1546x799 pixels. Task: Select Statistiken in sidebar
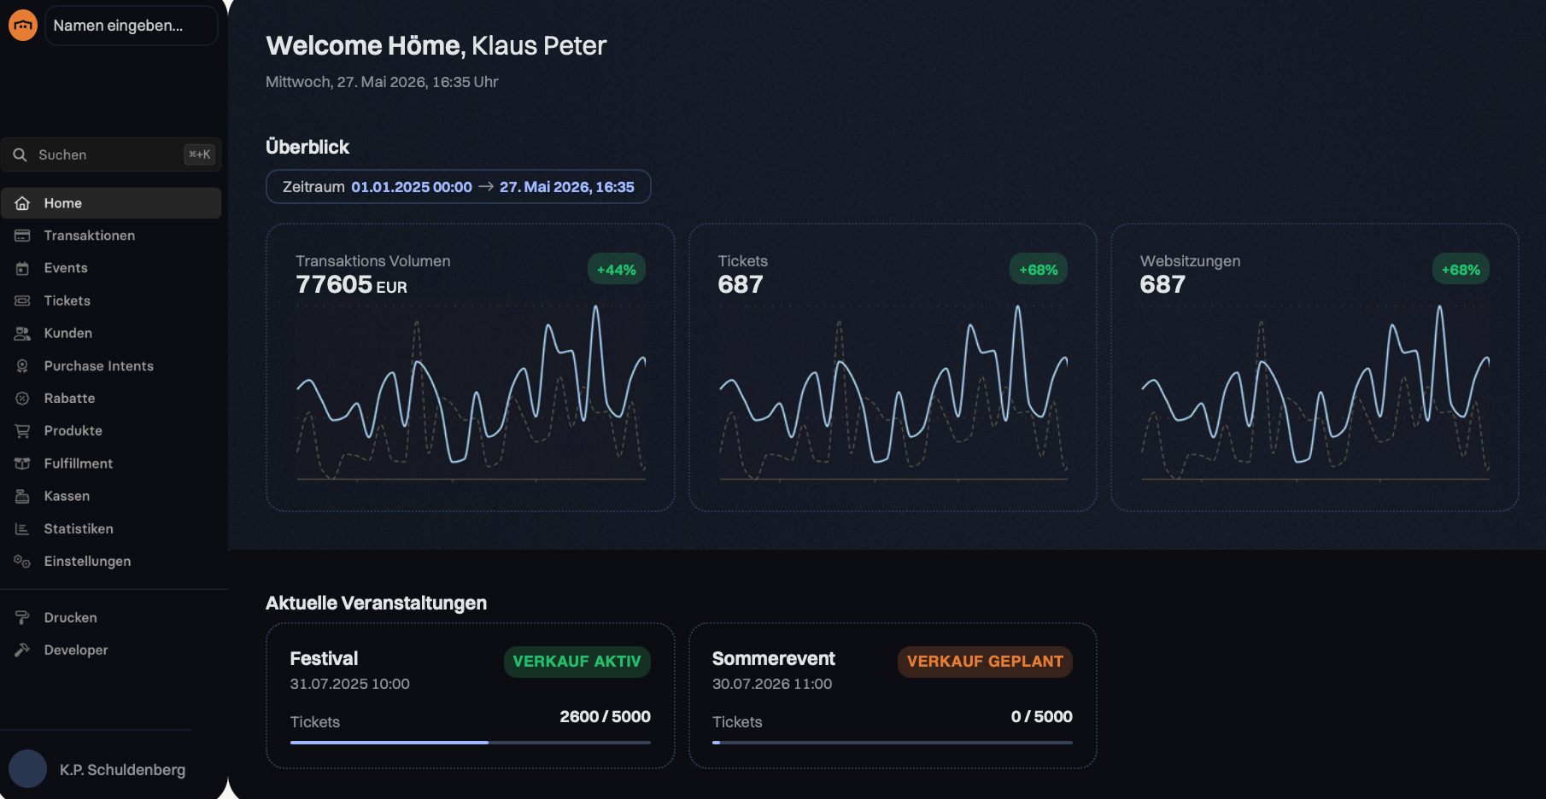pos(111,529)
